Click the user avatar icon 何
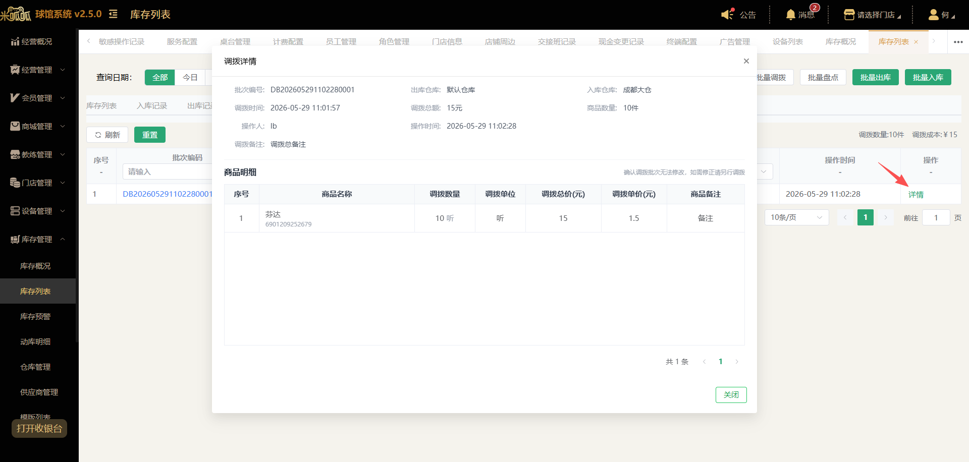 [933, 15]
